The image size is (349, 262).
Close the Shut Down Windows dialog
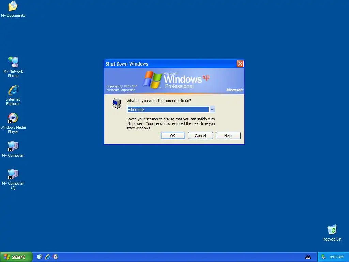tap(240, 64)
